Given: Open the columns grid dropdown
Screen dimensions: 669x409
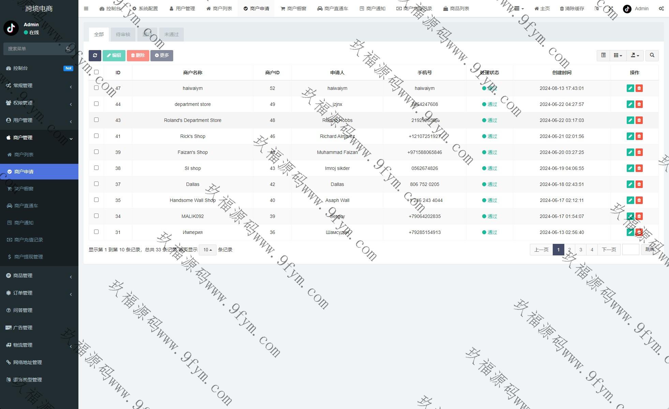Looking at the screenshot, I should (618, 56).
